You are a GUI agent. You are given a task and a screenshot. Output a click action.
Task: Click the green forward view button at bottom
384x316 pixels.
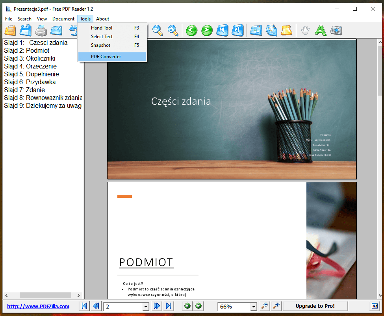pyautogui.click(x=198, y=306)
